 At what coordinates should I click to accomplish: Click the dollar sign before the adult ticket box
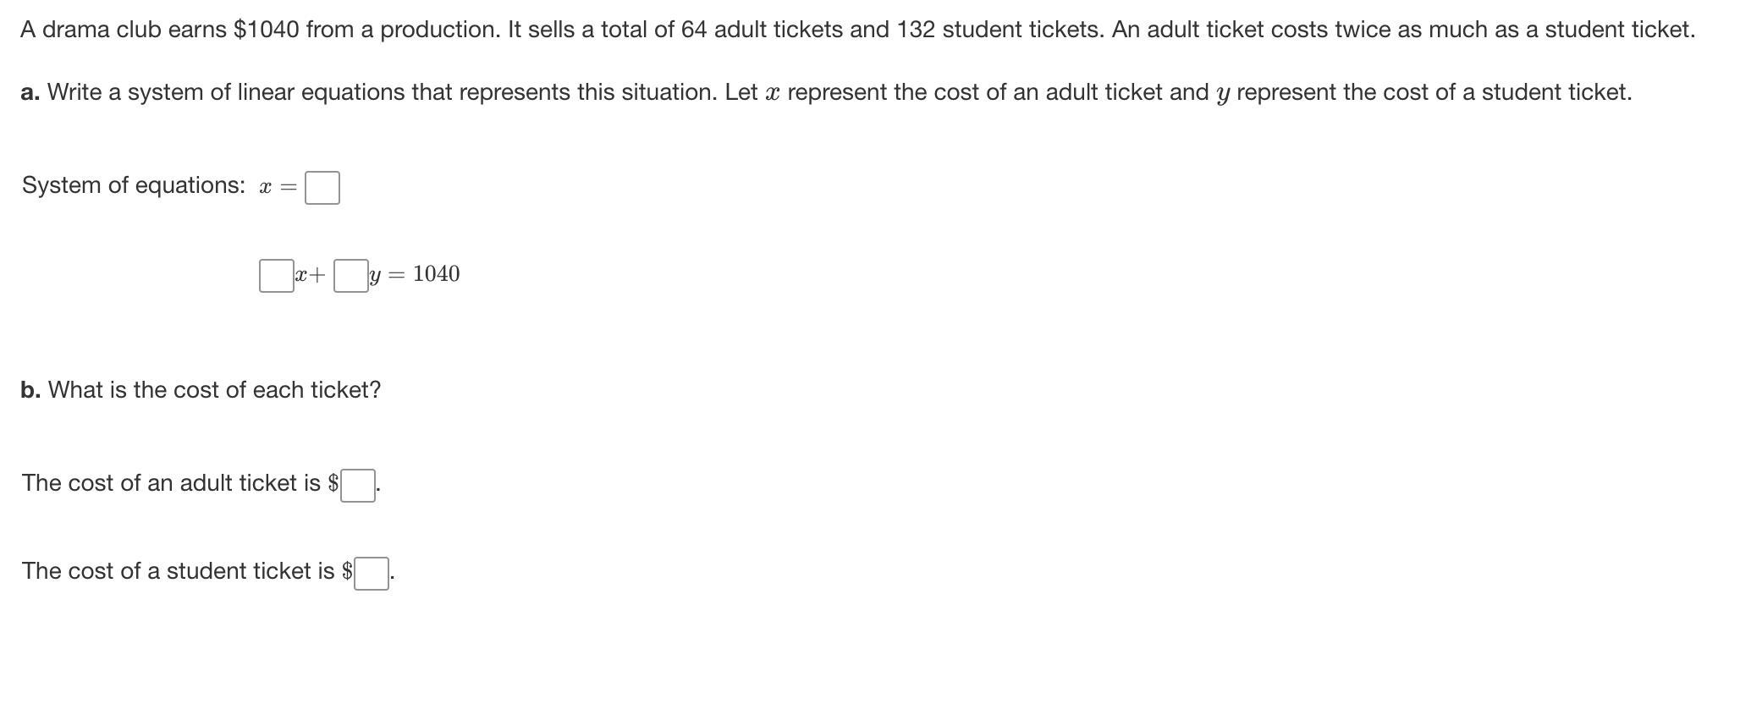tap(333, 483)
